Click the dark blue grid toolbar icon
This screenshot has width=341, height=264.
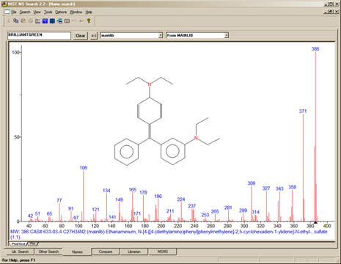pyautogui.click(x=52, y=21)
